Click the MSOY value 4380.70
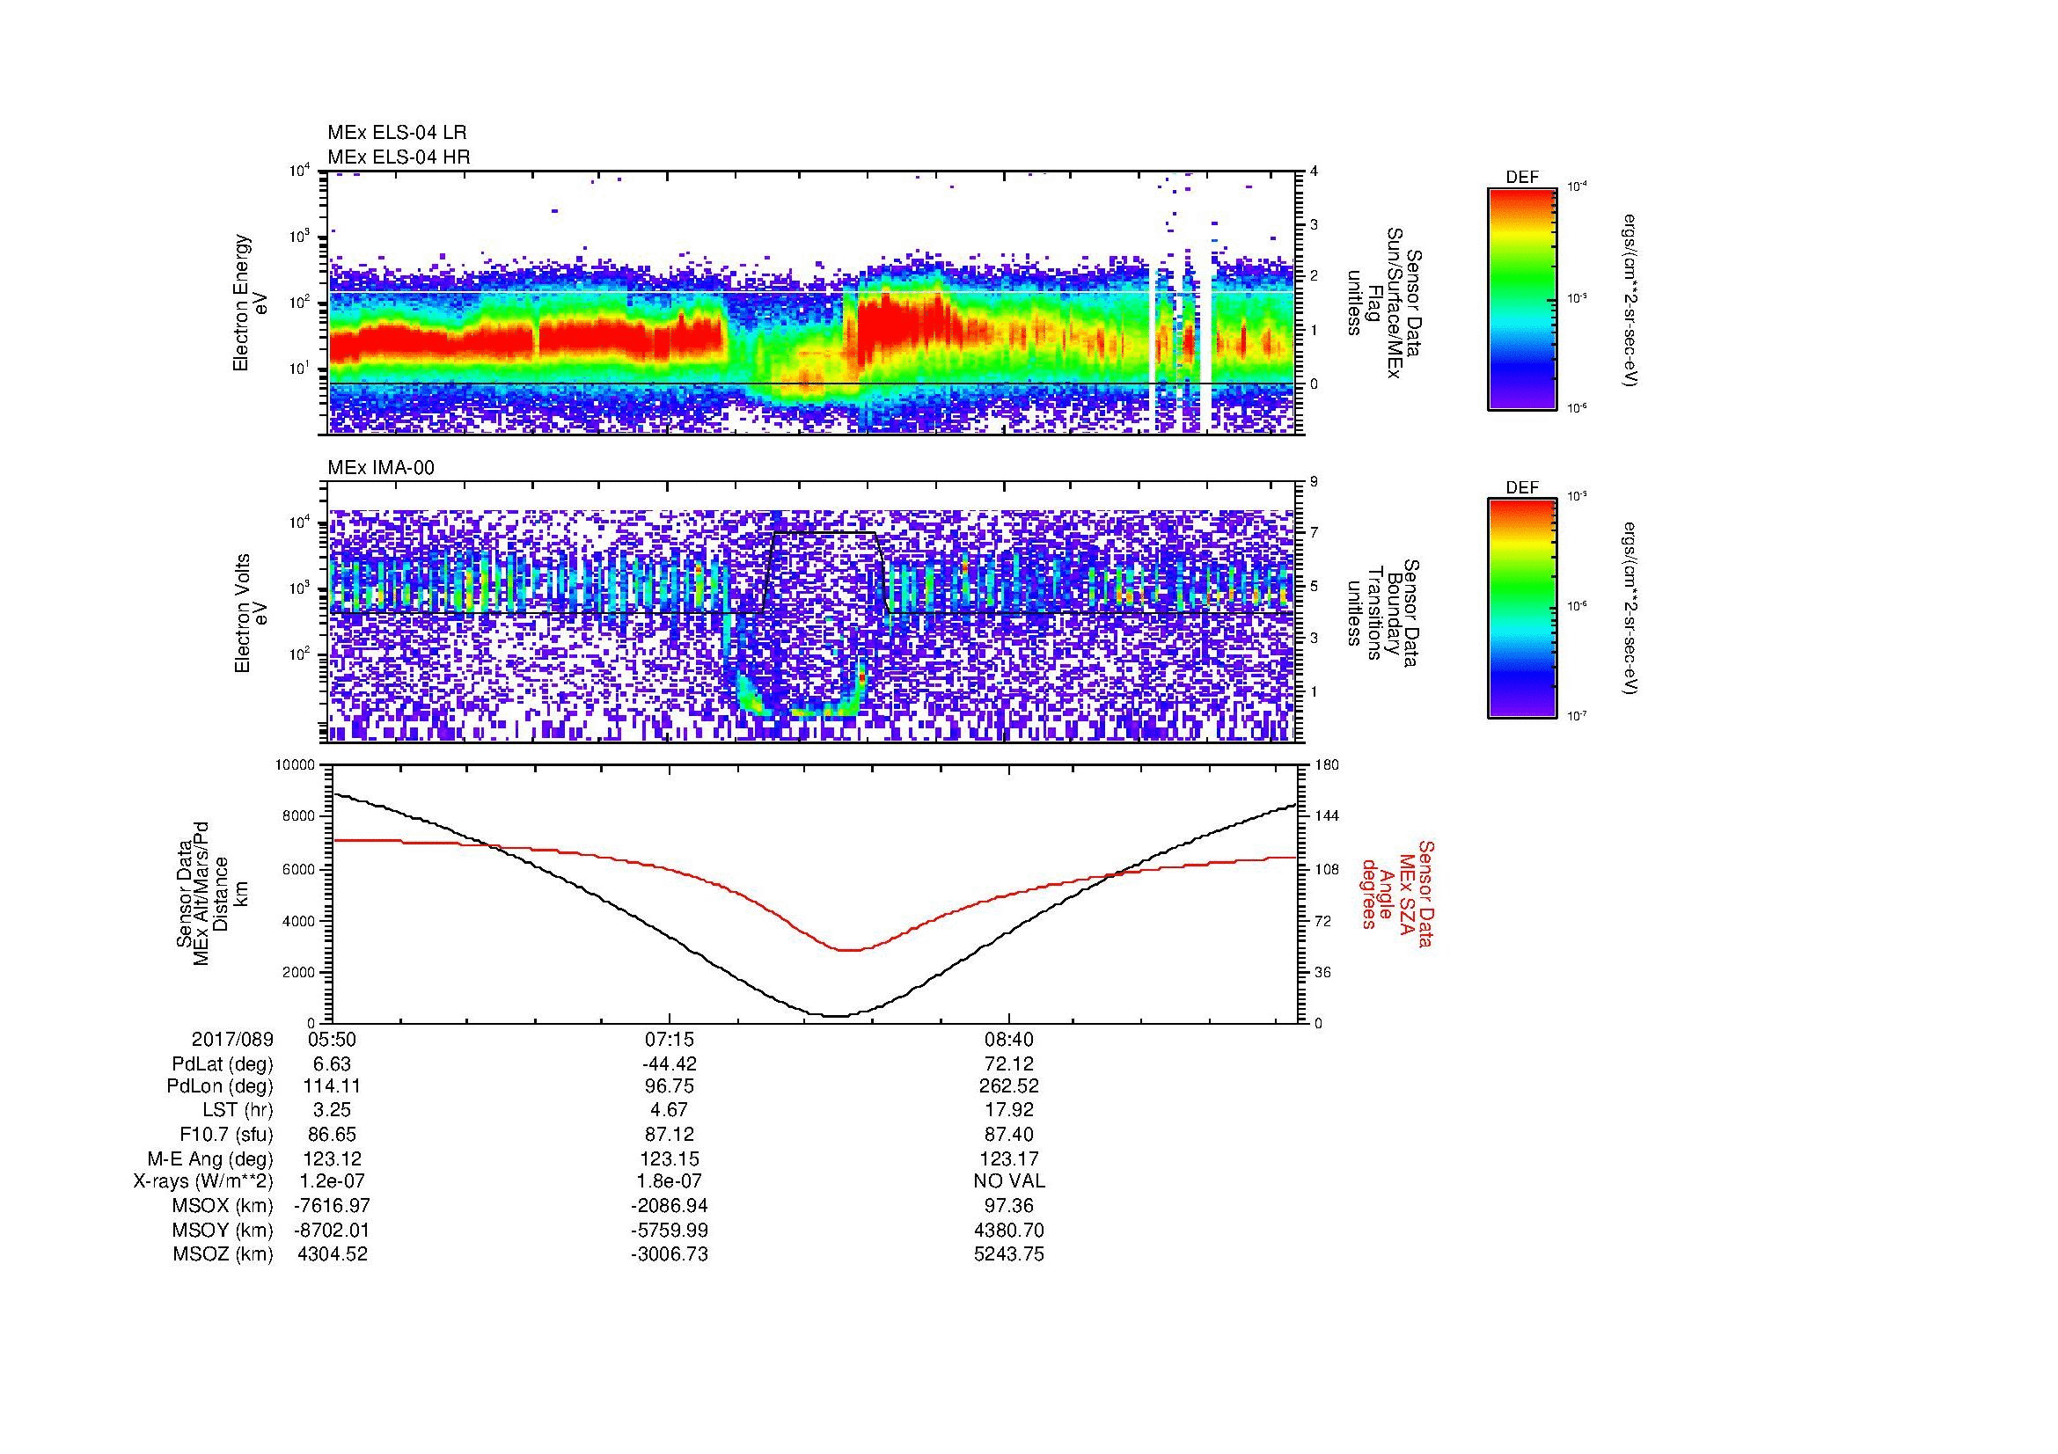This screenshot has height=1454, width=2058. (1009, 1230)
